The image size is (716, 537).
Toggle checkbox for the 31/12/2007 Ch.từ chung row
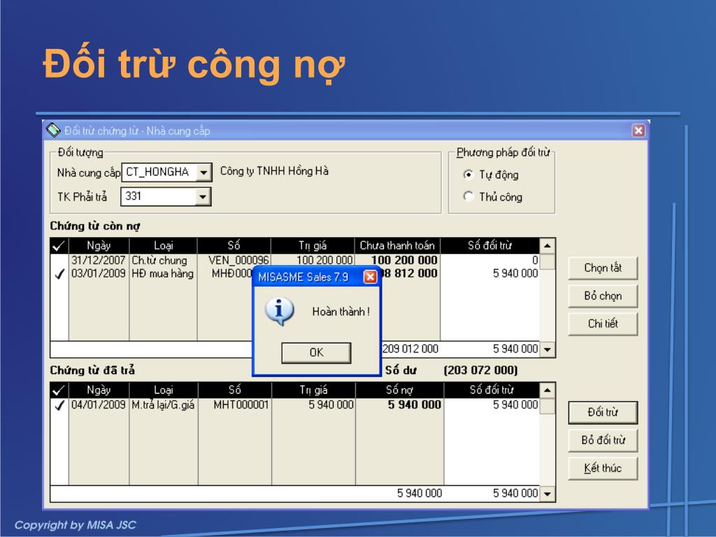point(59,260)
